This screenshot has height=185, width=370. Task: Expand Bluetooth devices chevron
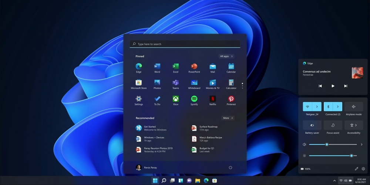(x=338, y=107)
